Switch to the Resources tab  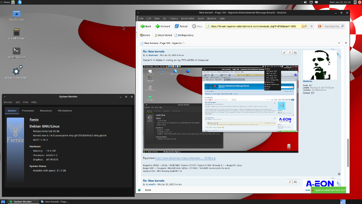coord(46,111)
